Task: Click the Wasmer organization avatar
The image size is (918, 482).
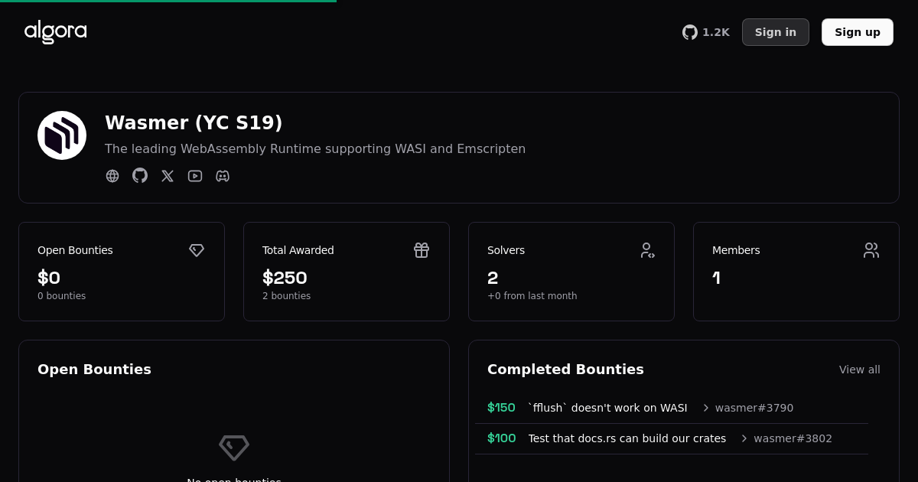Action: 62,135
